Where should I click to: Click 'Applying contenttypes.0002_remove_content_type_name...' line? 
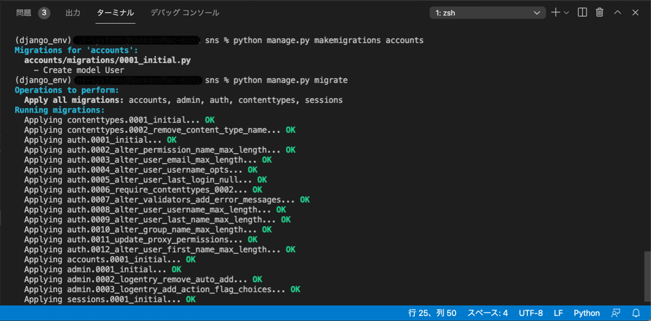click(x=160, y=130)
